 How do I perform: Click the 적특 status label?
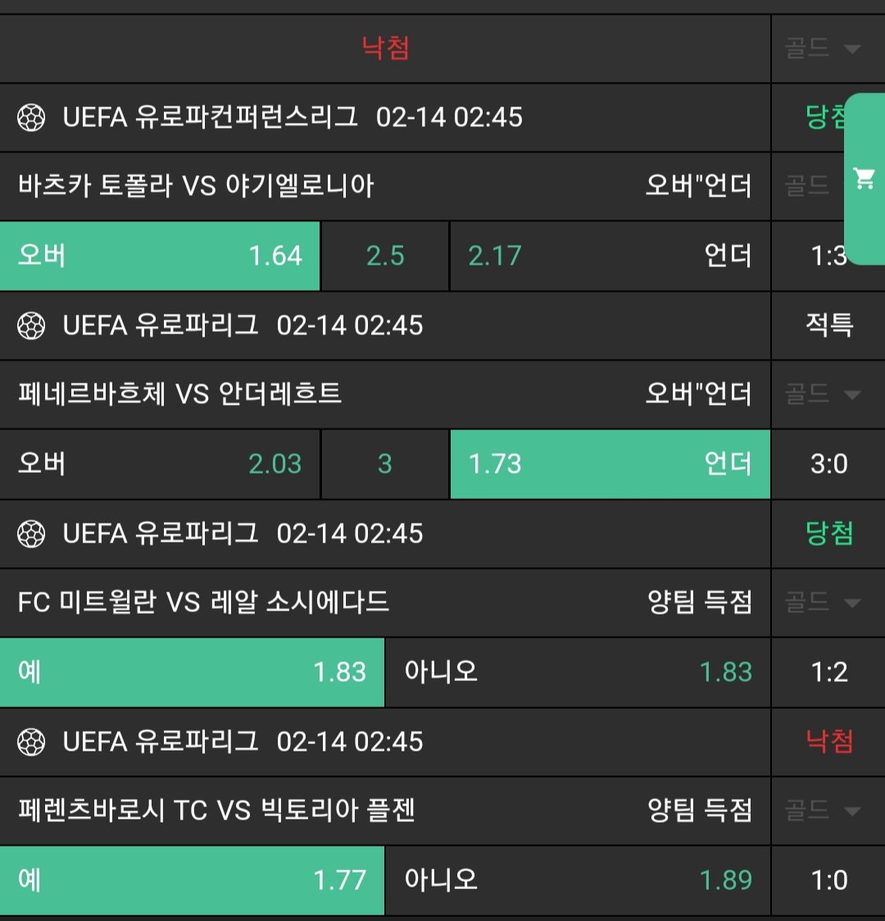click(828, 326)
